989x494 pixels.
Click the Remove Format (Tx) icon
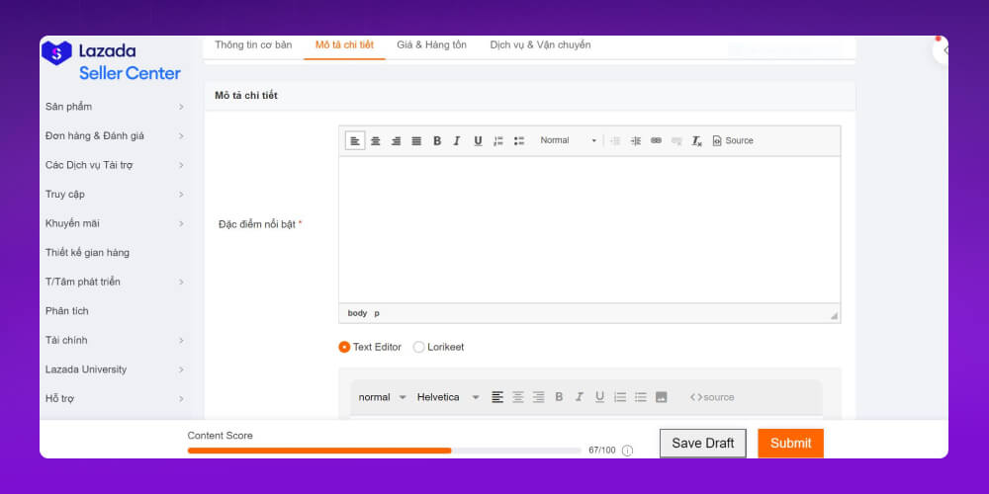coord(696,141)
